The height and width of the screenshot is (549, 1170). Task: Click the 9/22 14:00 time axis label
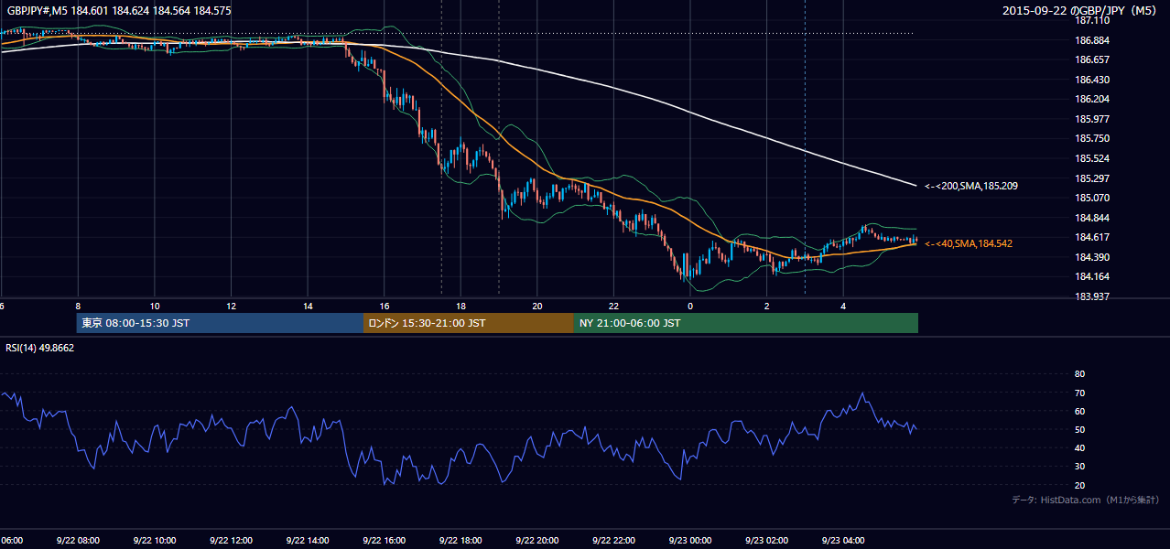(308, 541)
